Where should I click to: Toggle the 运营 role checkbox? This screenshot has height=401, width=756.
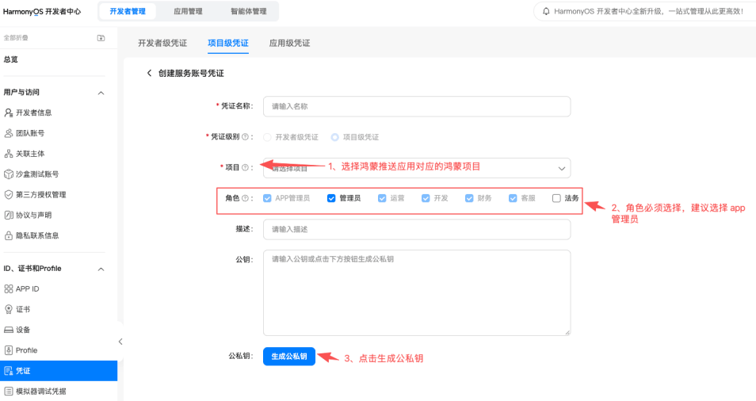(x=382, y=198)
